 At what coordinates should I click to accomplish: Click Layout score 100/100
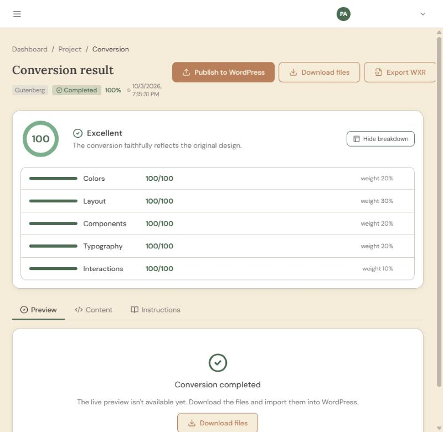point(159,201)
